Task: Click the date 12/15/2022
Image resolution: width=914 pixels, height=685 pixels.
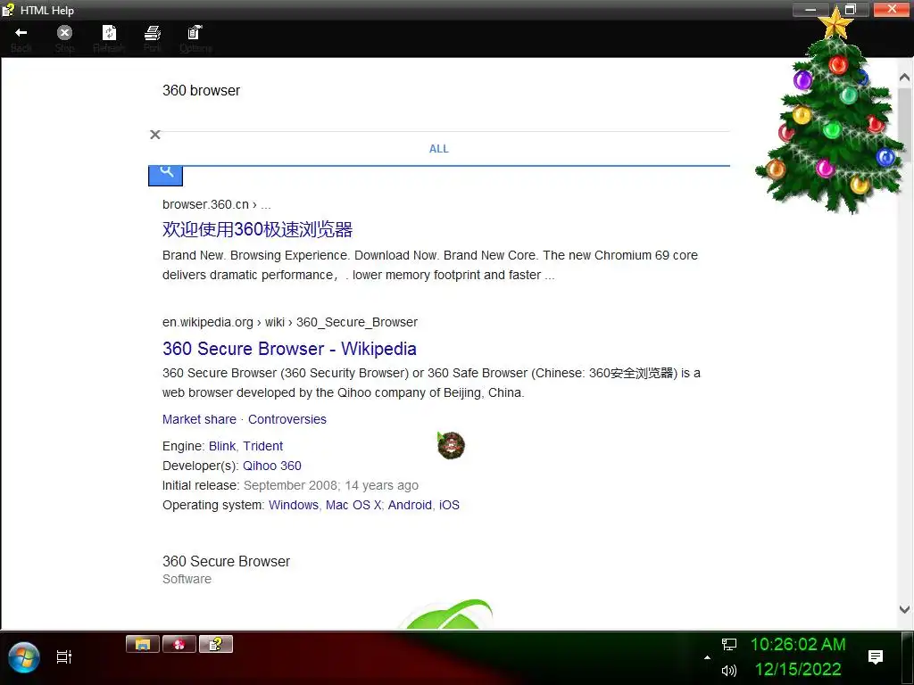Action: [798, 669]
